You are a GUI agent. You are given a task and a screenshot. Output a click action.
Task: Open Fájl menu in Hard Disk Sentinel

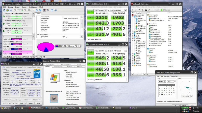[x=4, y=7]
